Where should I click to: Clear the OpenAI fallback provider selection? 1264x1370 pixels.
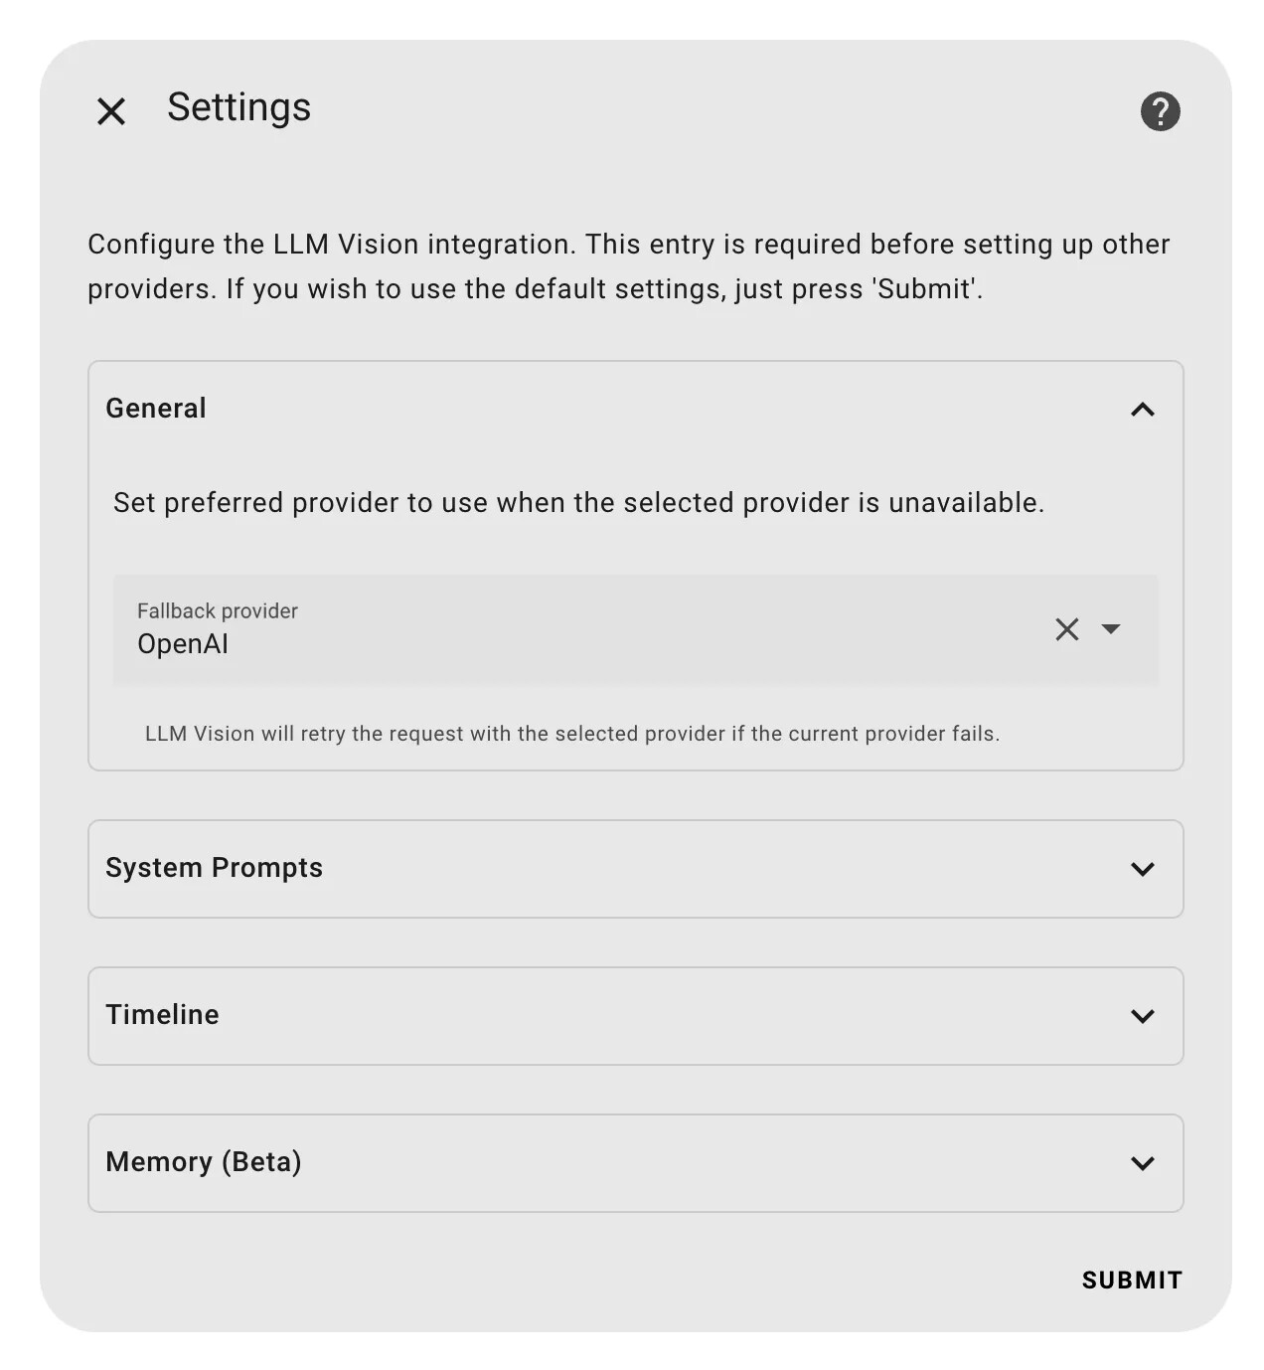tap(1067, 629)
